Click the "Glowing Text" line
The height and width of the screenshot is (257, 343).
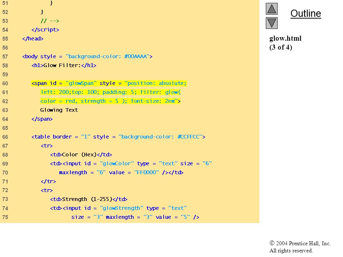(x=59, y=110)
